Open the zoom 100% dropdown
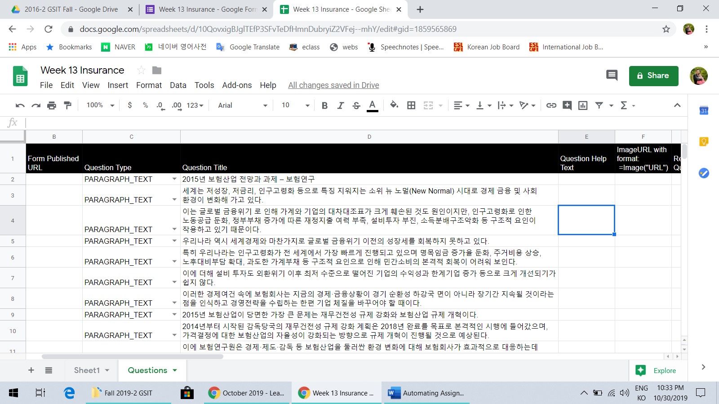719x404 pixels. pos(100,105)
